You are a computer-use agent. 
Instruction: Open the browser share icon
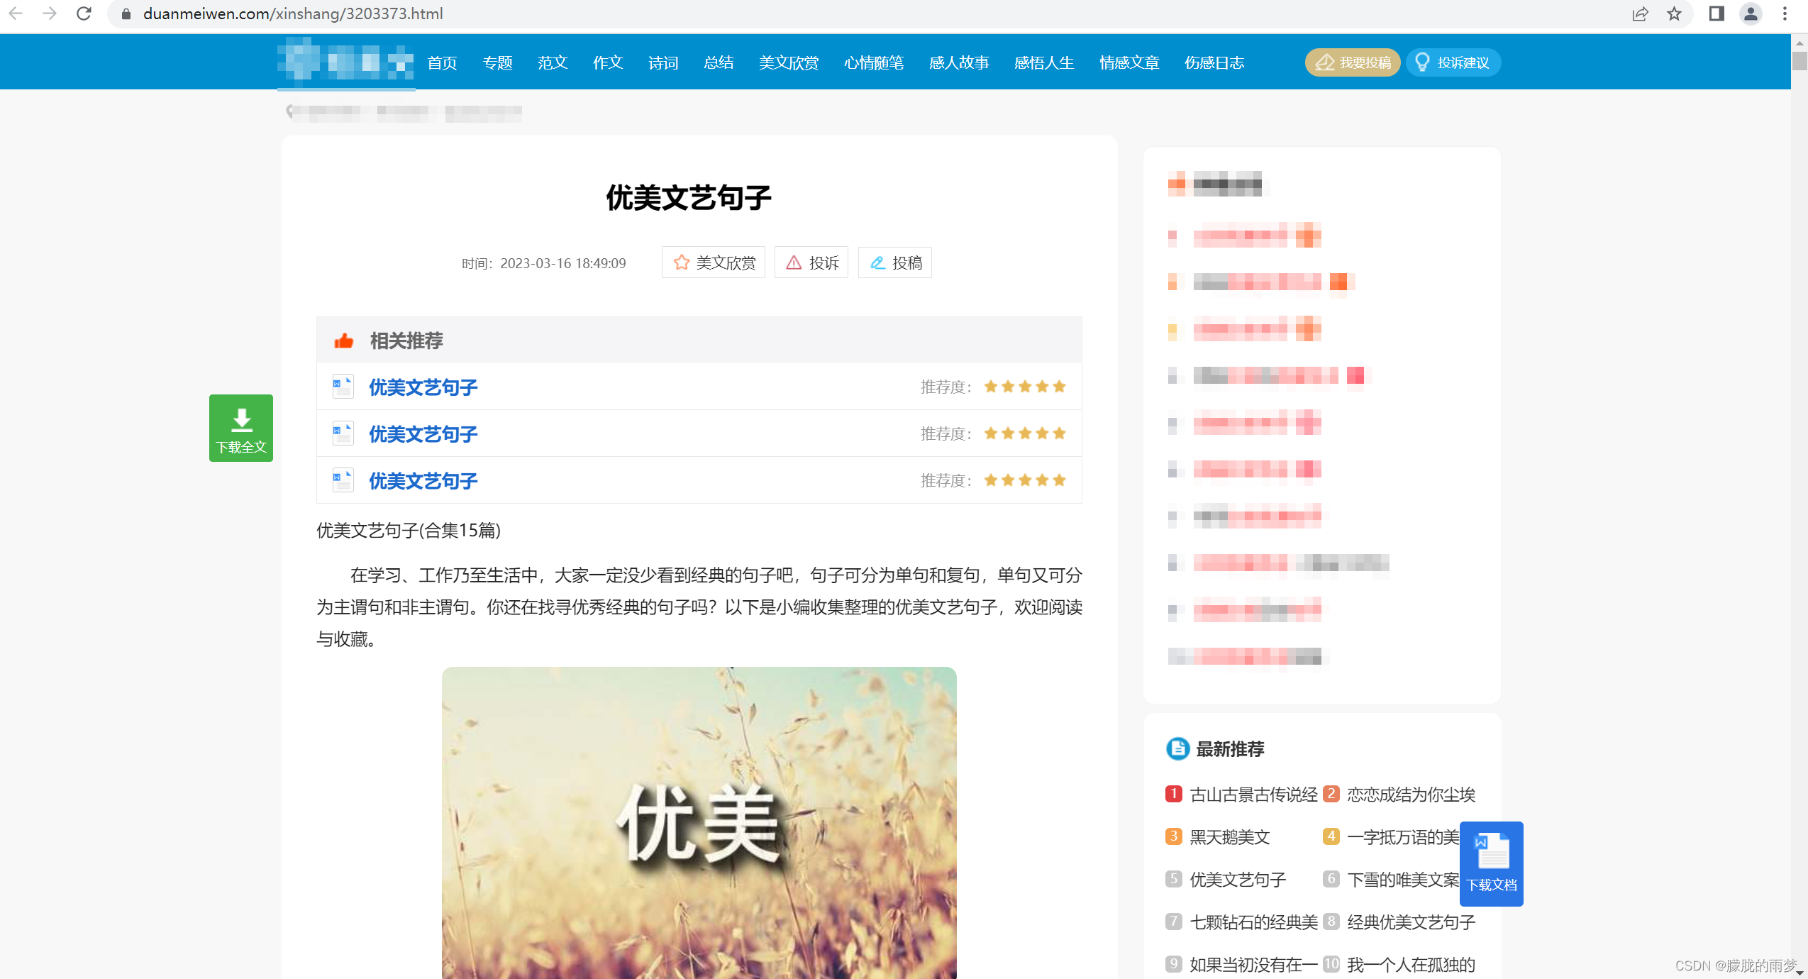(x=1639, y=13)
